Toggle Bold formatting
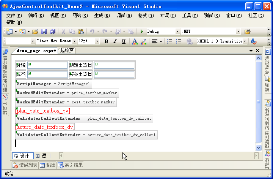 (106, 41)
